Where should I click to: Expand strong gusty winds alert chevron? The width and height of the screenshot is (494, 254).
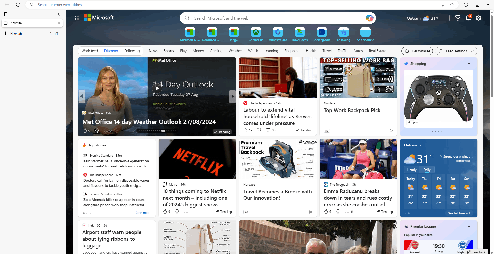tap(472, 158)
